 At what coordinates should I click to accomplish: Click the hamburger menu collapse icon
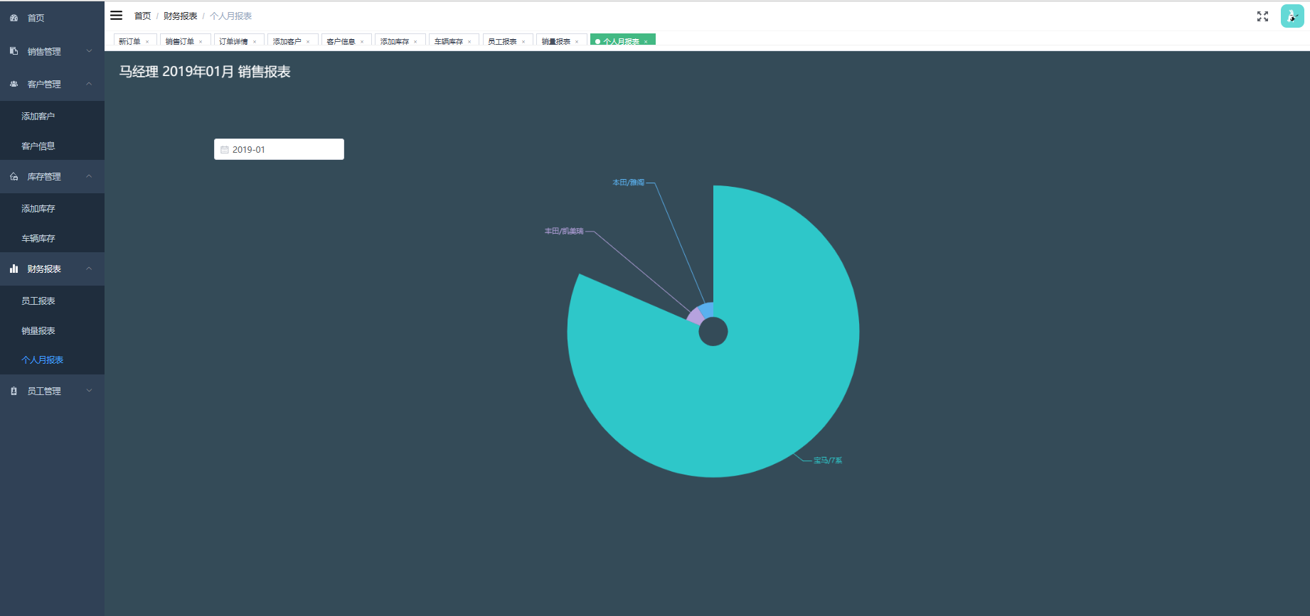pyautogui.click(x=116, y=16)
